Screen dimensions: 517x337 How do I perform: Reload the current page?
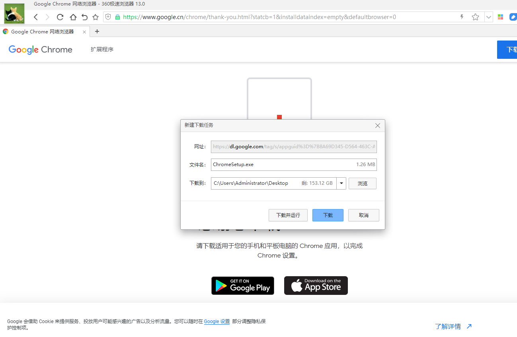pyautogui.click(x=60, y=17)
